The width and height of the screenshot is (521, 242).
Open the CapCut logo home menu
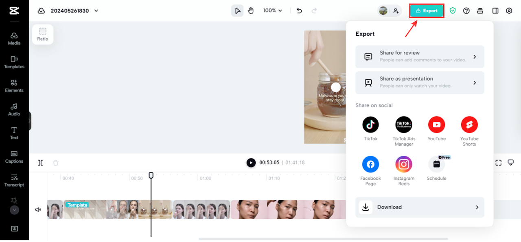click(x=14, y=11)
